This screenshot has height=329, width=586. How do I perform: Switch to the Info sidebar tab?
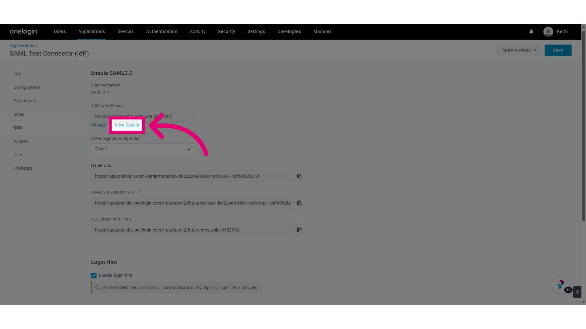tap(17, 74)
